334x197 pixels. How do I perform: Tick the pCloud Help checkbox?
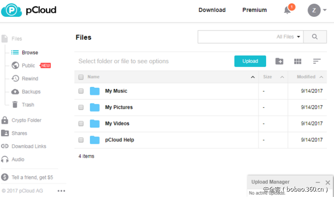click(x=81, y=140)
